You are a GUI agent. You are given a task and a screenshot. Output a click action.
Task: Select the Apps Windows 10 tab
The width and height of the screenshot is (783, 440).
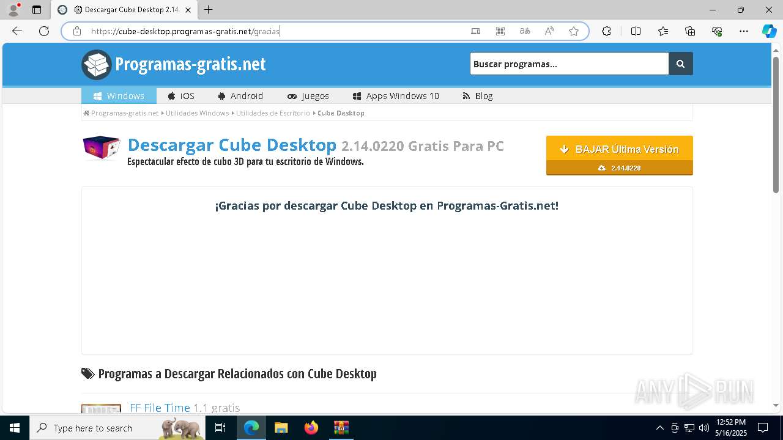pyautogui.click(x=396, y=96)
